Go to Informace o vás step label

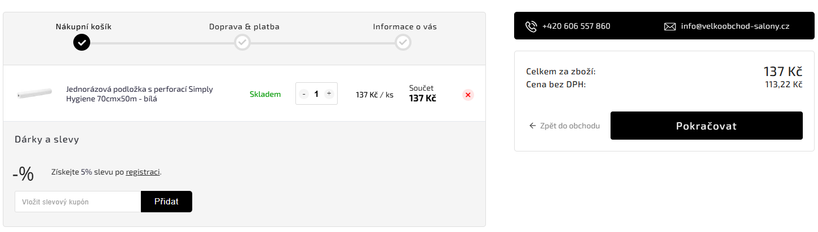(x=405, y=26)
